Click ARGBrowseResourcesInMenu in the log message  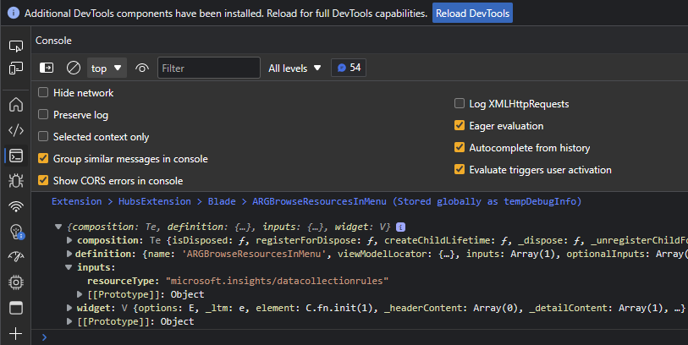(x=319, y=201)
